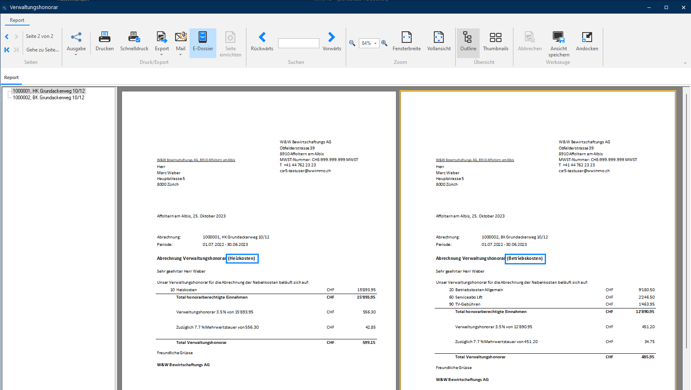Viewport: 691px width, 390px height.
Task: Open the 84% zoom dropdown
Action: click(375, 43)
